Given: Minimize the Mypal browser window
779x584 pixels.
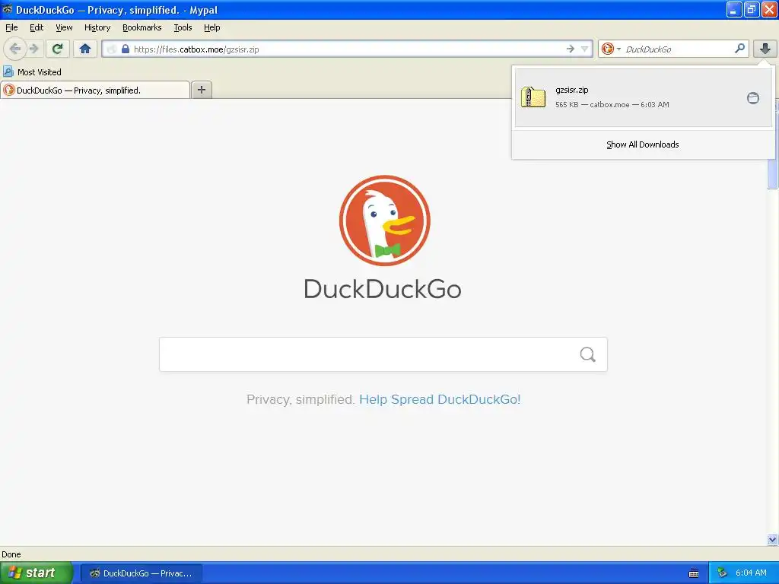Looking at the screenshot, I should (734, 9).
